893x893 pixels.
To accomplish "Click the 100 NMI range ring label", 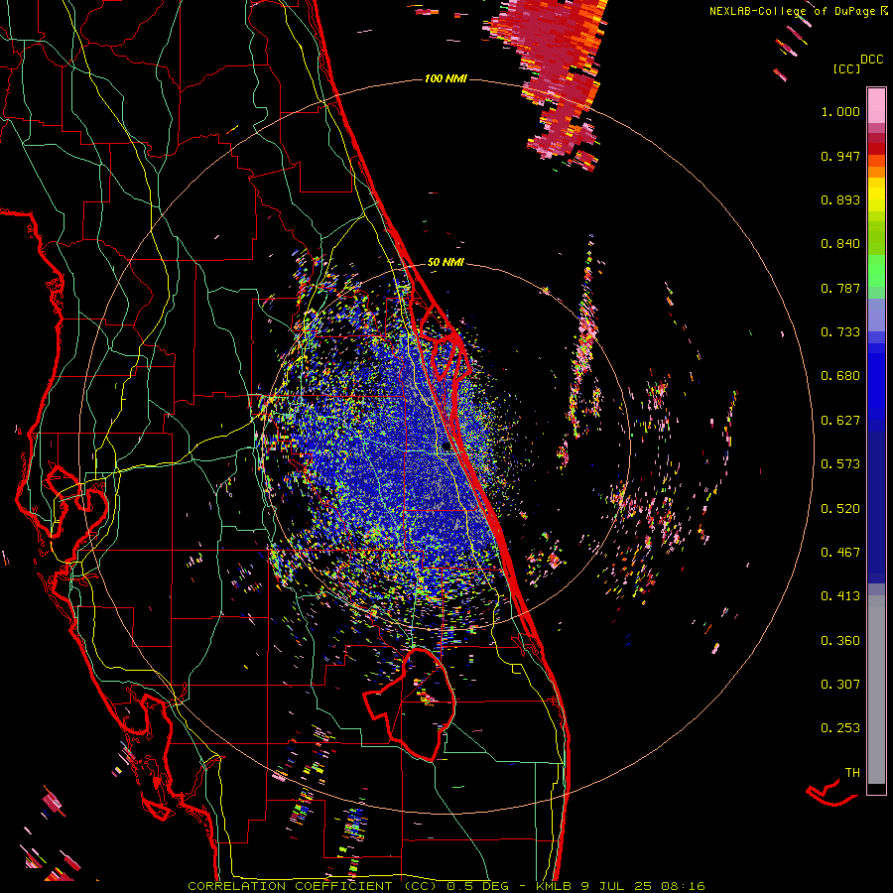I will 446,78.
